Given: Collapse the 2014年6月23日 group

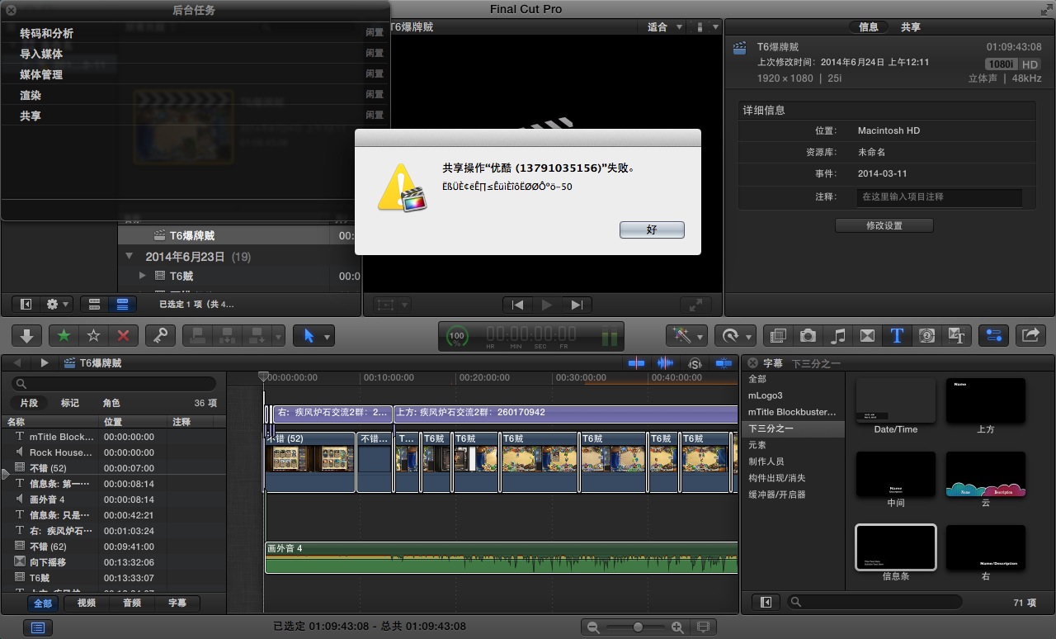Looking at the screenshot, I should coord(130,257).
